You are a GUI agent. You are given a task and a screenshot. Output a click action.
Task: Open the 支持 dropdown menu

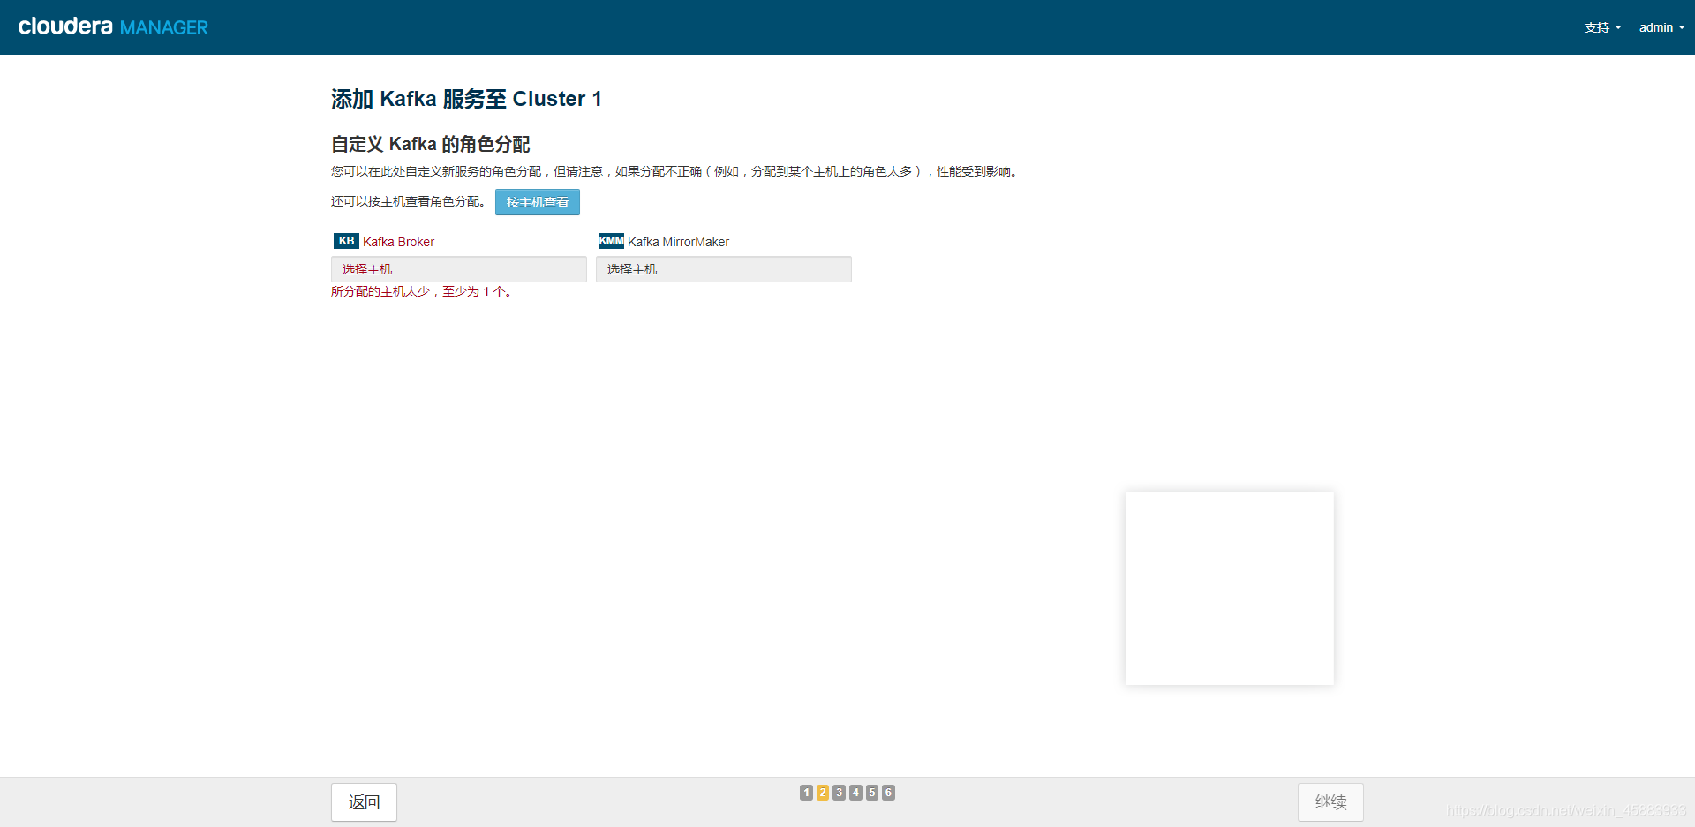[1601, 27]
